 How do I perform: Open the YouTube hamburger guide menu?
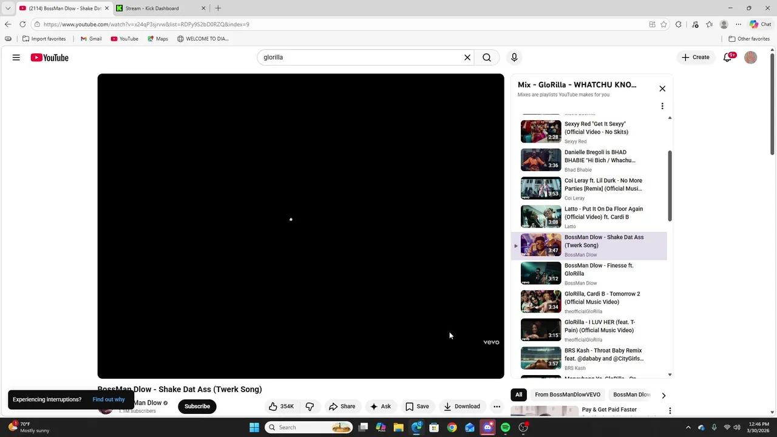[x=16, y=58]
